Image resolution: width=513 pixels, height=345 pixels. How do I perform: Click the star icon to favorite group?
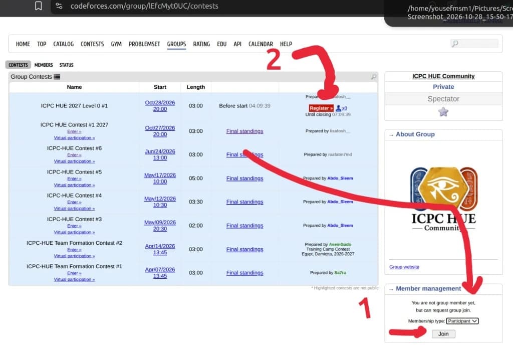tap(443, 112)
